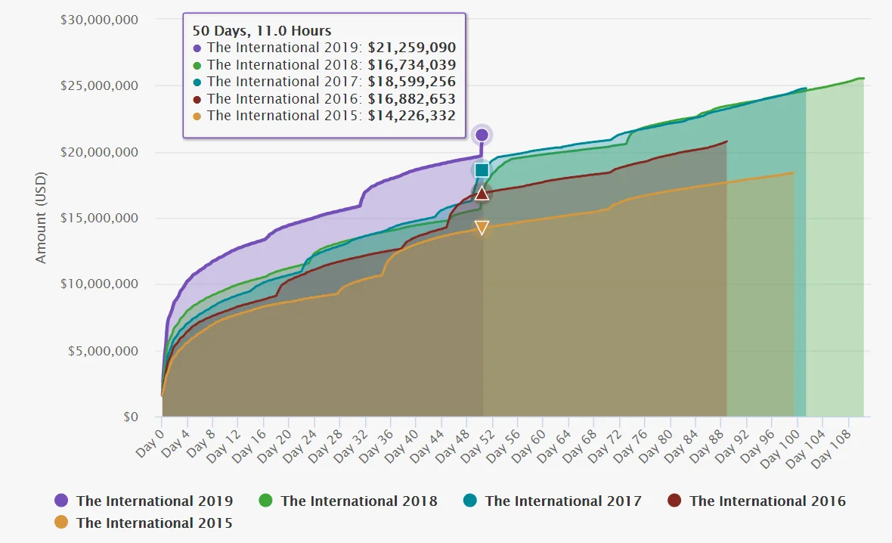
Task: Click the Amount (USD) axis title
Action: (x=40, y=218)
